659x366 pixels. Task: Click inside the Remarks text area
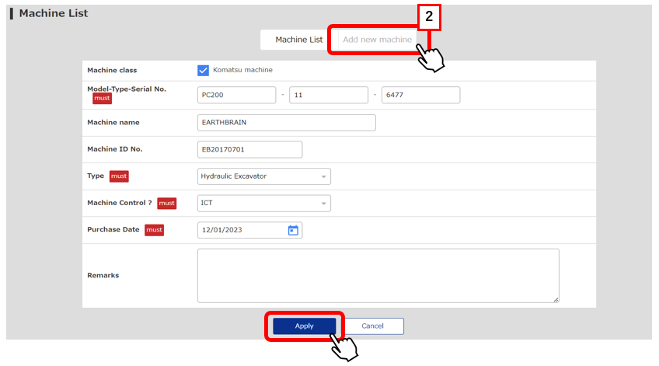click(377, 275)
